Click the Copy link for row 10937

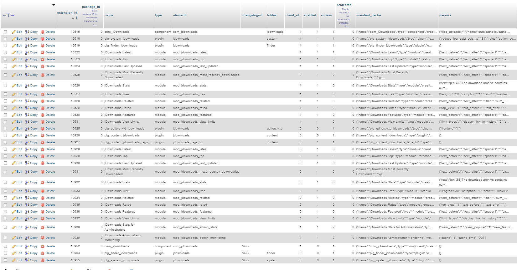coord(34,218)
